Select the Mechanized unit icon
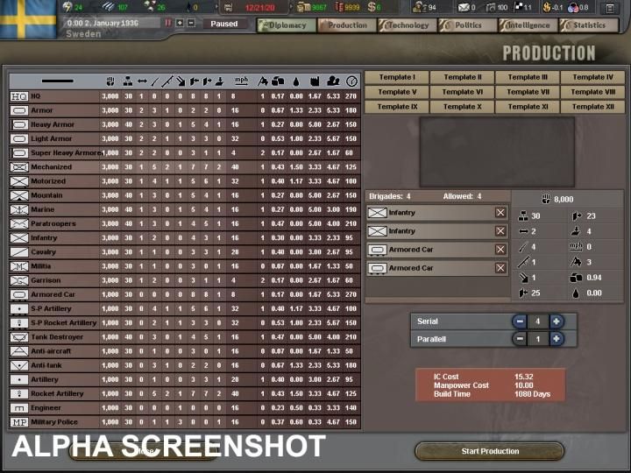 pos(19,167)
